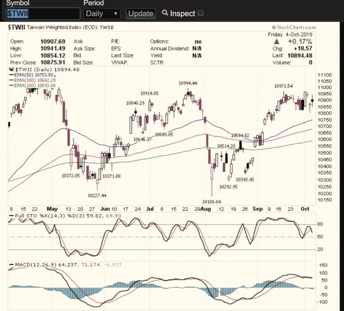Enable the Inspect checkbox
The height and width of the screenshot is (311, 344).
(x=200, y=13)
